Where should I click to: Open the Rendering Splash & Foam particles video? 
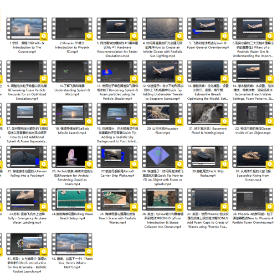117,71
